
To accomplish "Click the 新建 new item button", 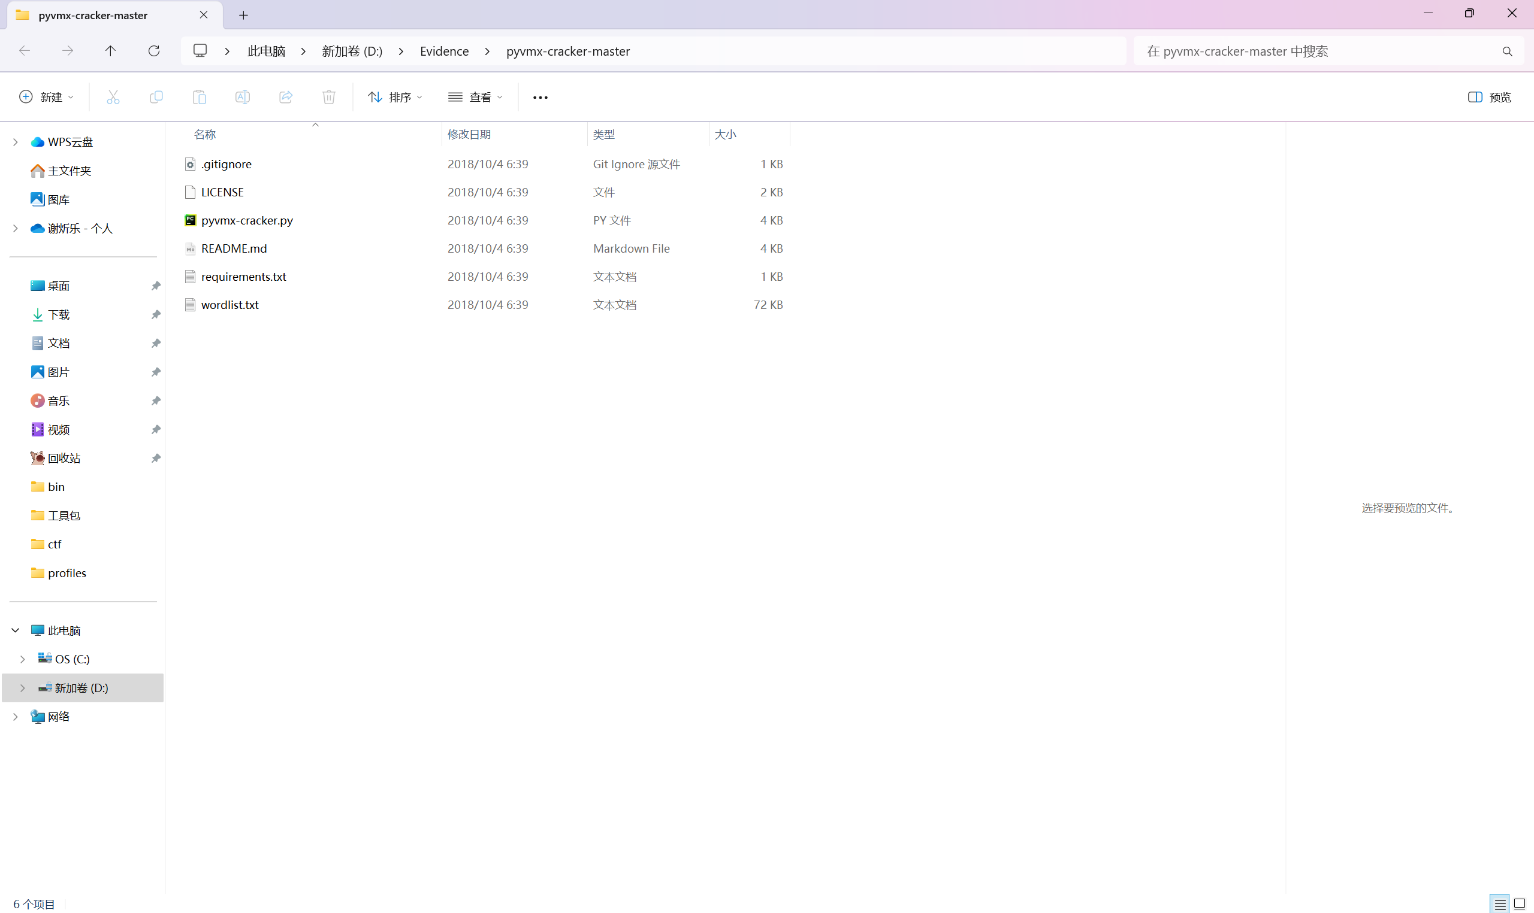I will (47, 97).
